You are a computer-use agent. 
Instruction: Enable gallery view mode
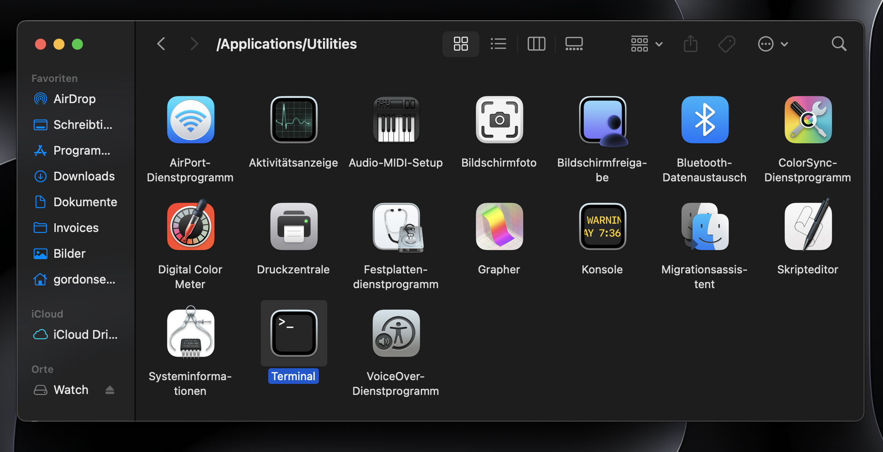click(574, 44)
